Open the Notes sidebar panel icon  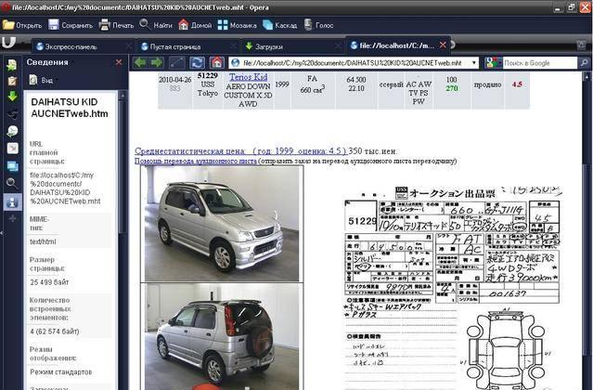[12, 81]
